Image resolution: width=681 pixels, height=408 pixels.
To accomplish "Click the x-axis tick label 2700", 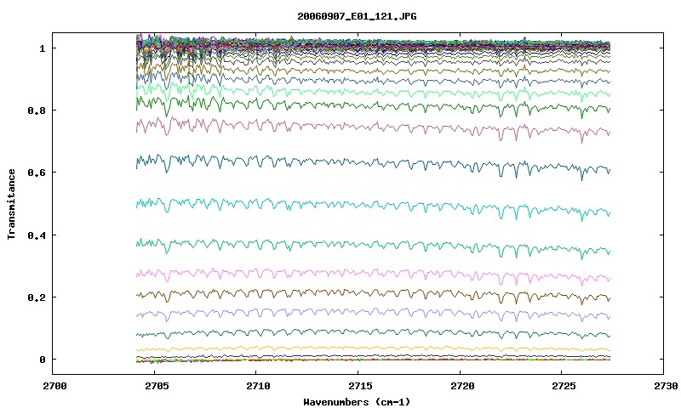I will (x=54, y=386).
